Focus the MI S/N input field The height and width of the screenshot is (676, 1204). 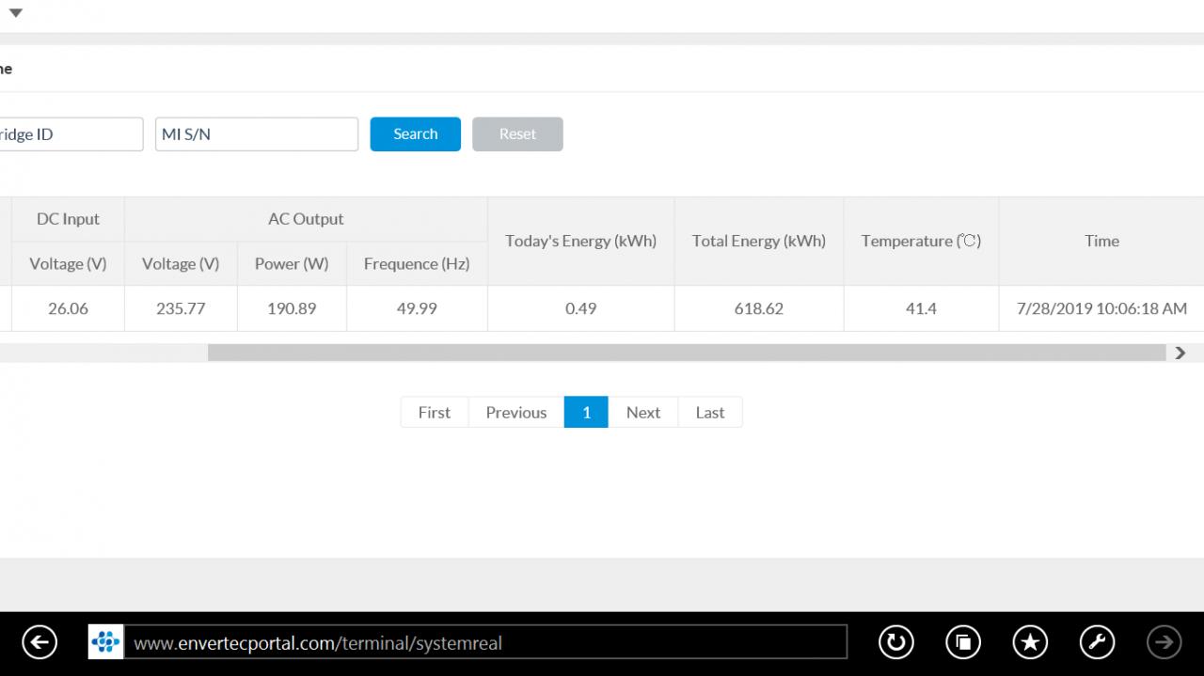[x=257, y=134]
